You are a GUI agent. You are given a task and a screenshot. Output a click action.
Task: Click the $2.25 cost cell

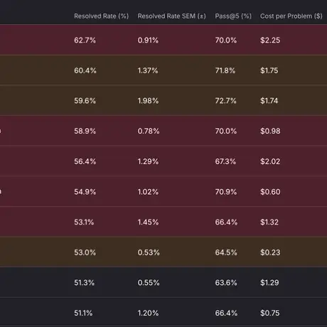tap(270, 40)
